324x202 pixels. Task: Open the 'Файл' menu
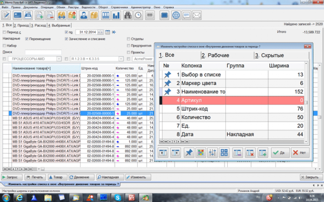coord(5,7)
